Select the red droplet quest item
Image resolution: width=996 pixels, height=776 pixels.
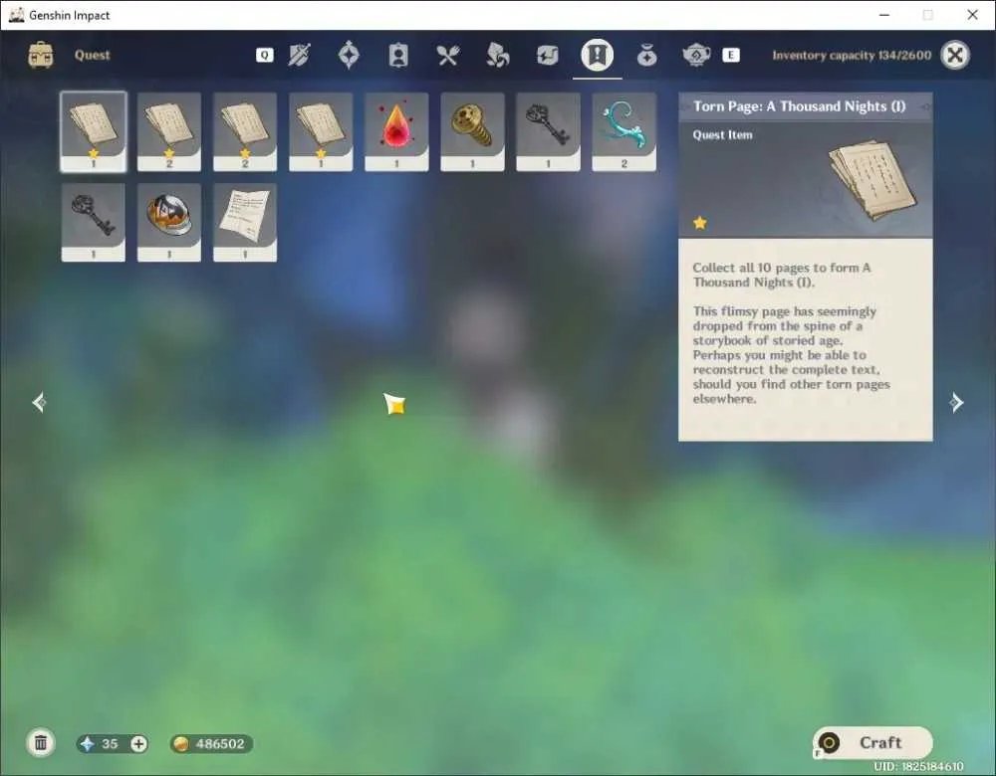pos(396,131)
